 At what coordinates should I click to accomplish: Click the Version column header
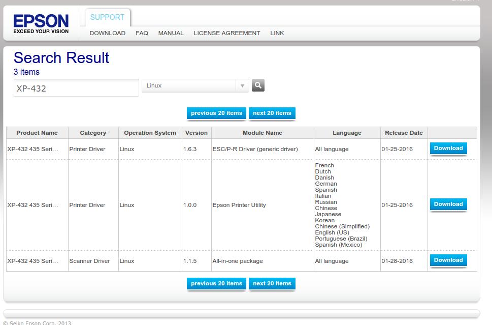[196, 133]
